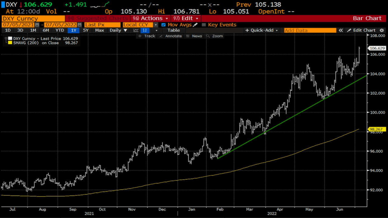Open end date calendar picker
Screen dimensions: 388x218
tap(79, 25)
